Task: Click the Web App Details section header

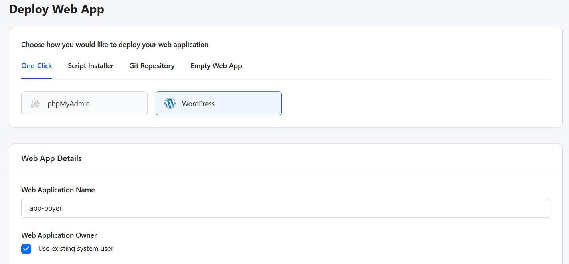Action: (51, 158)
